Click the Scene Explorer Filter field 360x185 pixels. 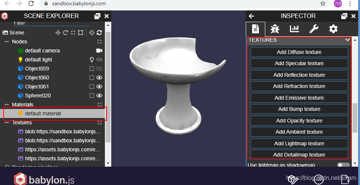[52, 24]
